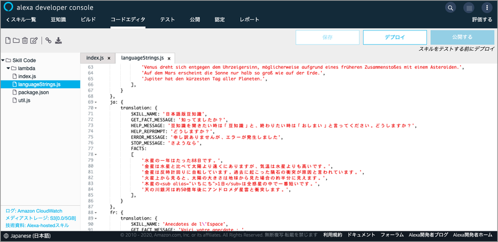Click 評価する link
This screenshot has height=242, width=498.
click(x=482, y=20)
